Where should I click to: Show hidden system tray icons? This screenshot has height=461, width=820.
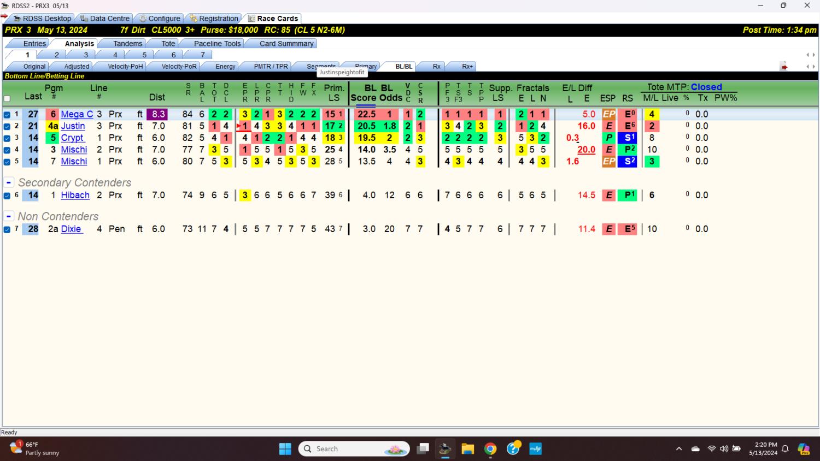pyautogui.click(x=679, y=449)
